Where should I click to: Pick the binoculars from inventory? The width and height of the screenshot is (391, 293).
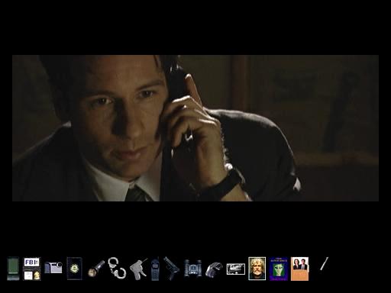tap(192, 268)
